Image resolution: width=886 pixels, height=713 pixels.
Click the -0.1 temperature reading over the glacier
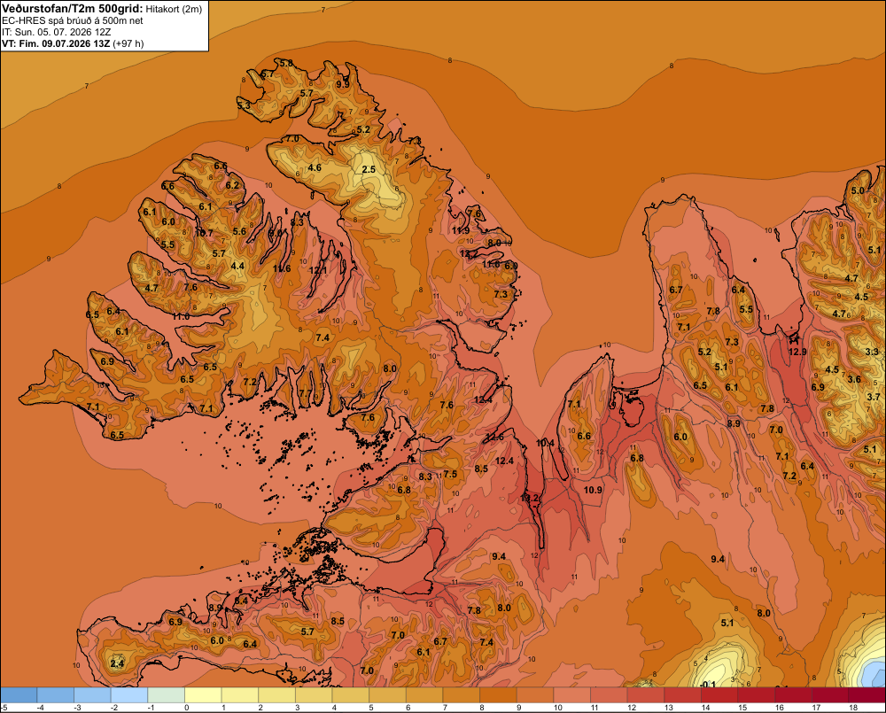(707, 684)
